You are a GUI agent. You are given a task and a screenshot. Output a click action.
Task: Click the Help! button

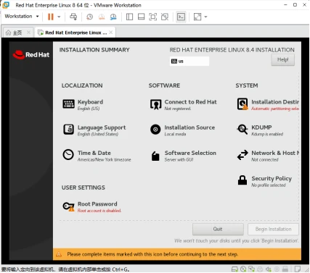click(282, 59)
